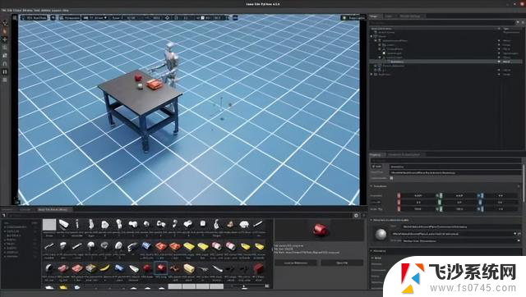Toggle visibility eye of the last Stage row
Image resolution: width=526 pixels, height=297 pixels.
499,75
